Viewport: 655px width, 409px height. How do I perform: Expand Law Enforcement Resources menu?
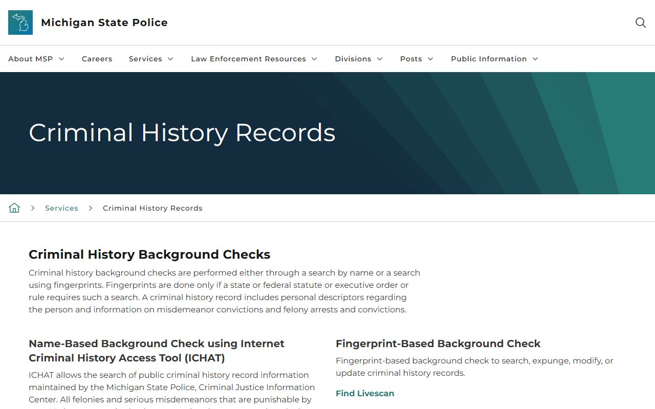pos(254,59)
